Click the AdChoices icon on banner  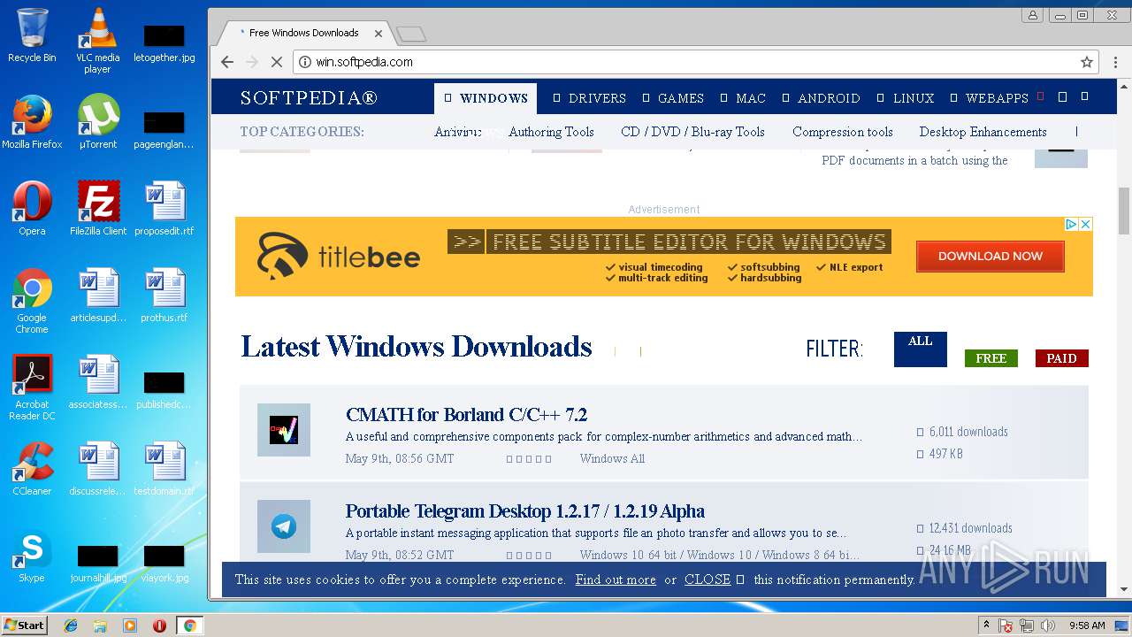point(1071,225)
